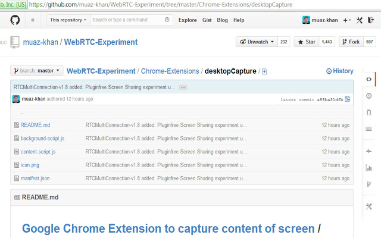The image size is (381, 238).
Task: Open the branch: master selector
Action: (37, 70)
